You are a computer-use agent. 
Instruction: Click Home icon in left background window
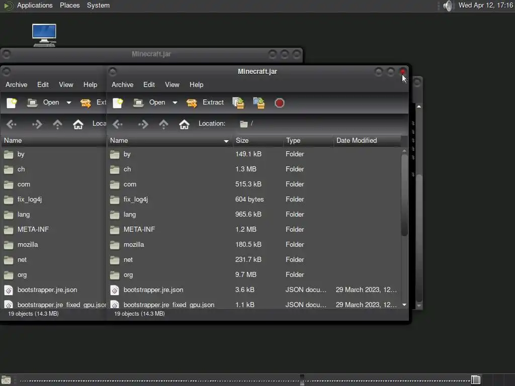pos(78,124)
